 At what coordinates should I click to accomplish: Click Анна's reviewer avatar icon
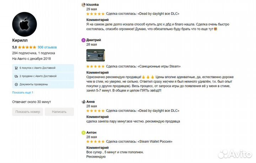click(84, 102)
